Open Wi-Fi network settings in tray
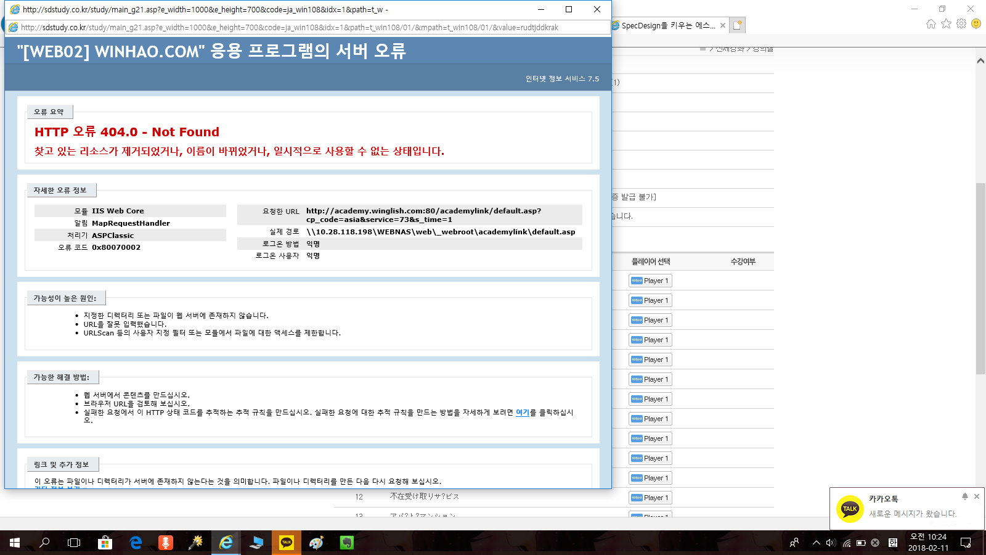 pyautogui.click(x=847, y=543)
